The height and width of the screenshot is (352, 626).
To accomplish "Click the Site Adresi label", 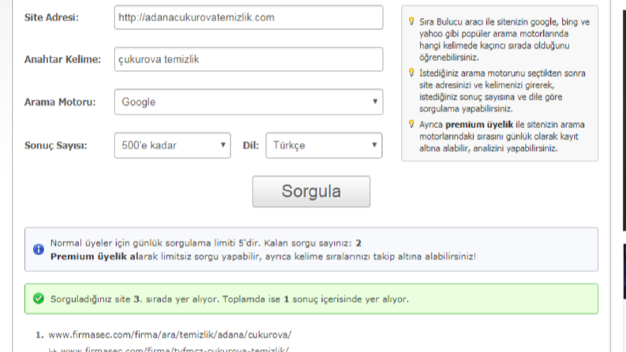I will [51, 17].
